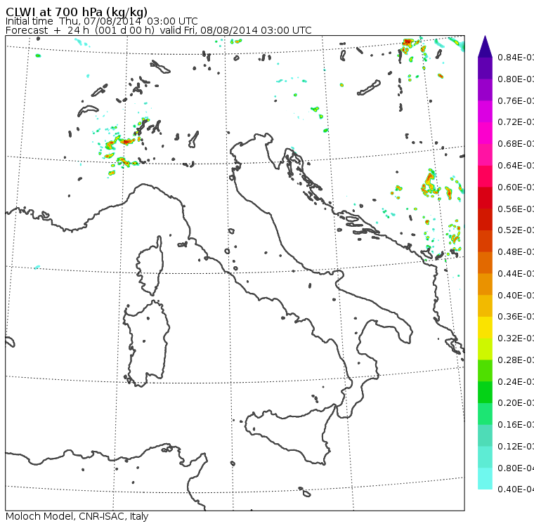
Task: Click the rose-red segment between 0.60E-03 and 0.64E-03
Action: [x=485, y=176]
